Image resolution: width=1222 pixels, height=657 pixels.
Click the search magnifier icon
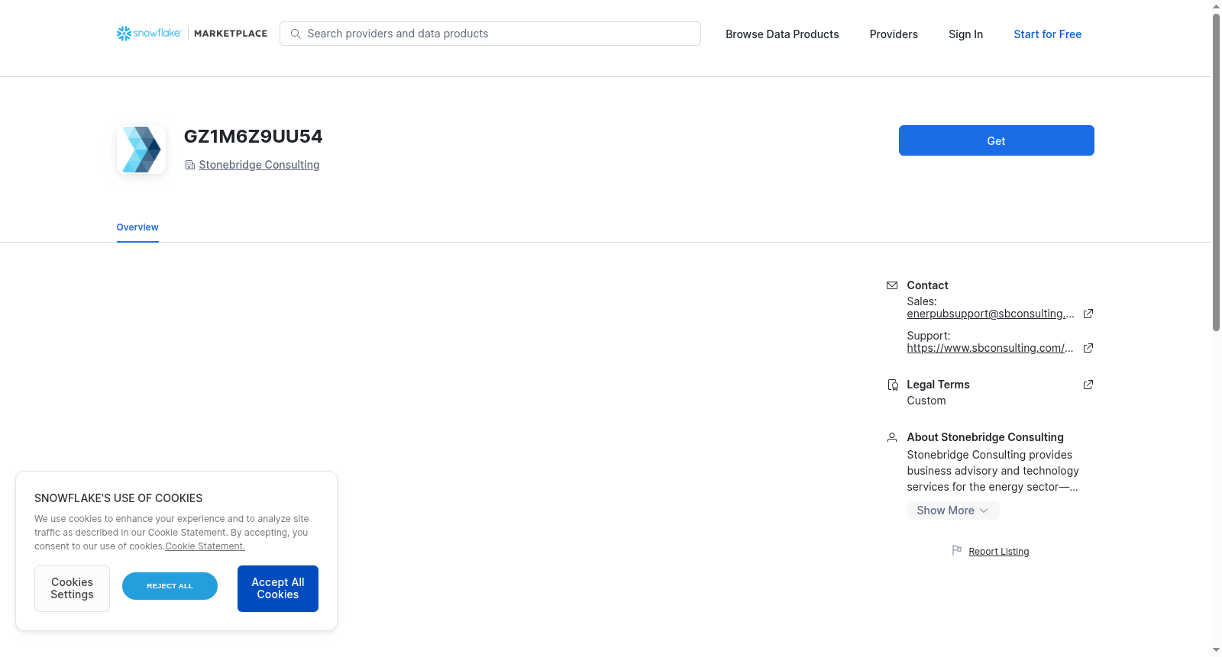pos(296,34)
